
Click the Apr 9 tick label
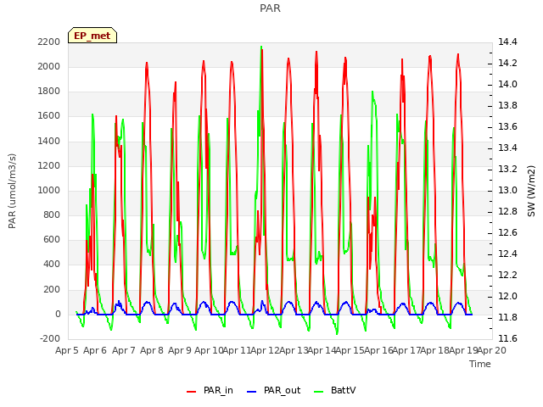pyautogui.click(x=180, y=350)
